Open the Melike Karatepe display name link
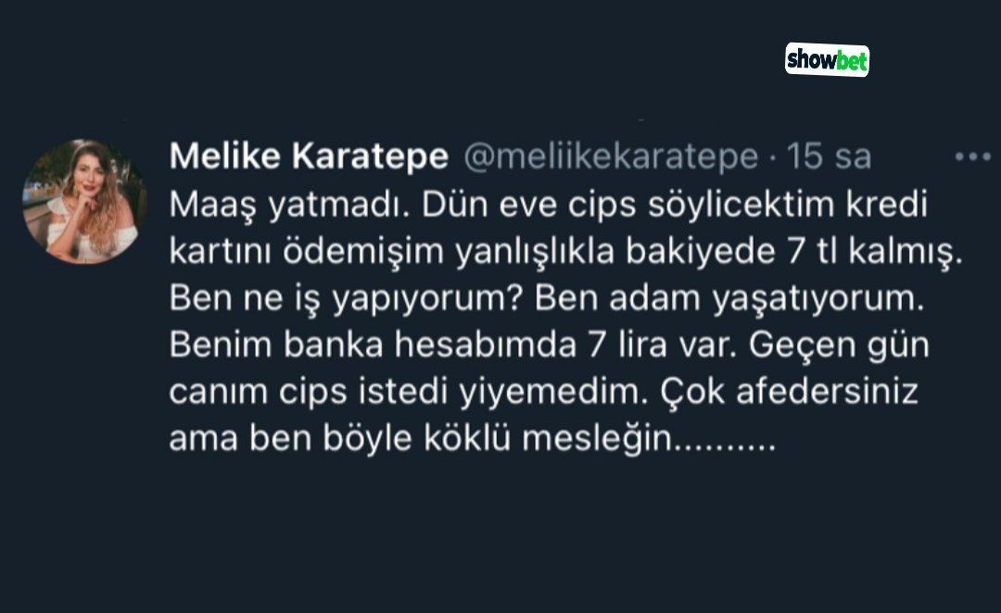Viewport: 1001px width, 613px height. click(310, 158)
